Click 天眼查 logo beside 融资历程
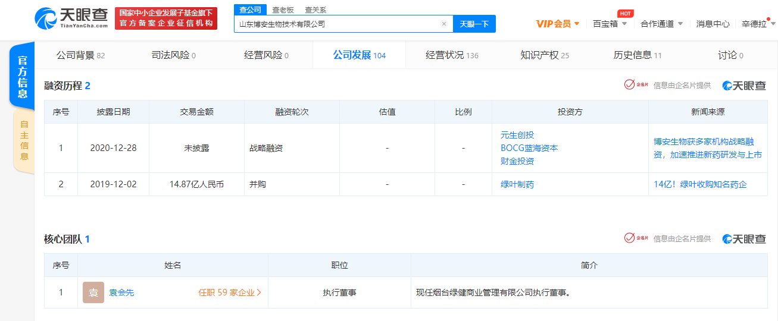 point(744,86)
